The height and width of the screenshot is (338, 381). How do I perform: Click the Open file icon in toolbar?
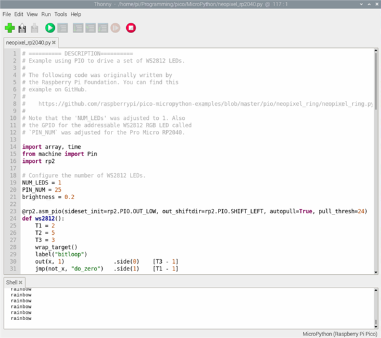[23, 28]
